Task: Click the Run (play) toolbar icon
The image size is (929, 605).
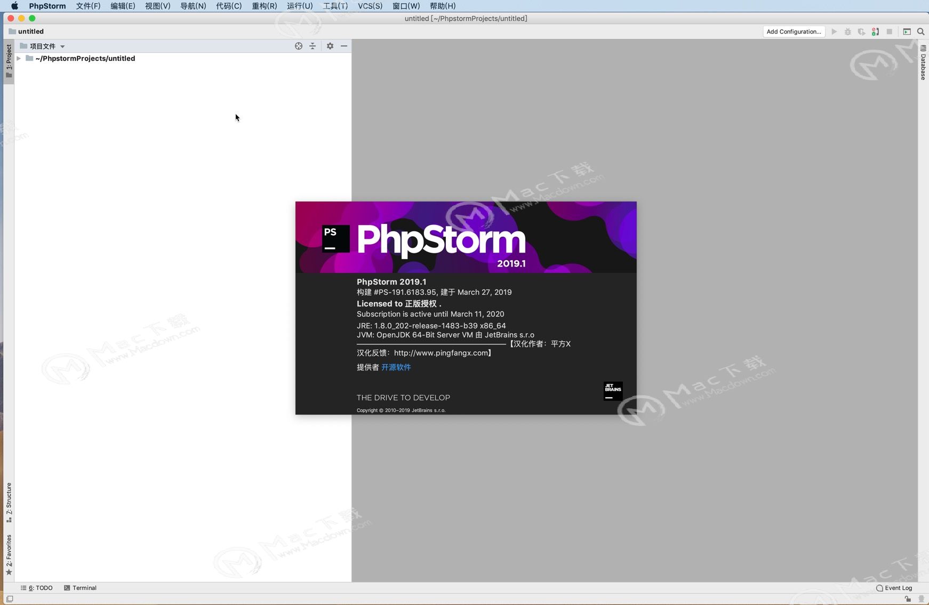Action: click(x=834, y=31)
